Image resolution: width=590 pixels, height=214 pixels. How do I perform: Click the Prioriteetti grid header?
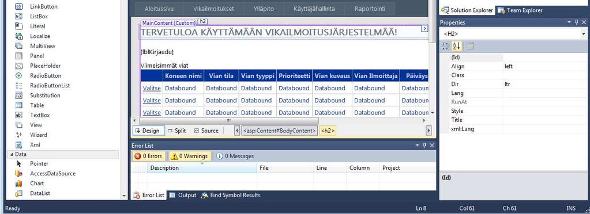295,76
